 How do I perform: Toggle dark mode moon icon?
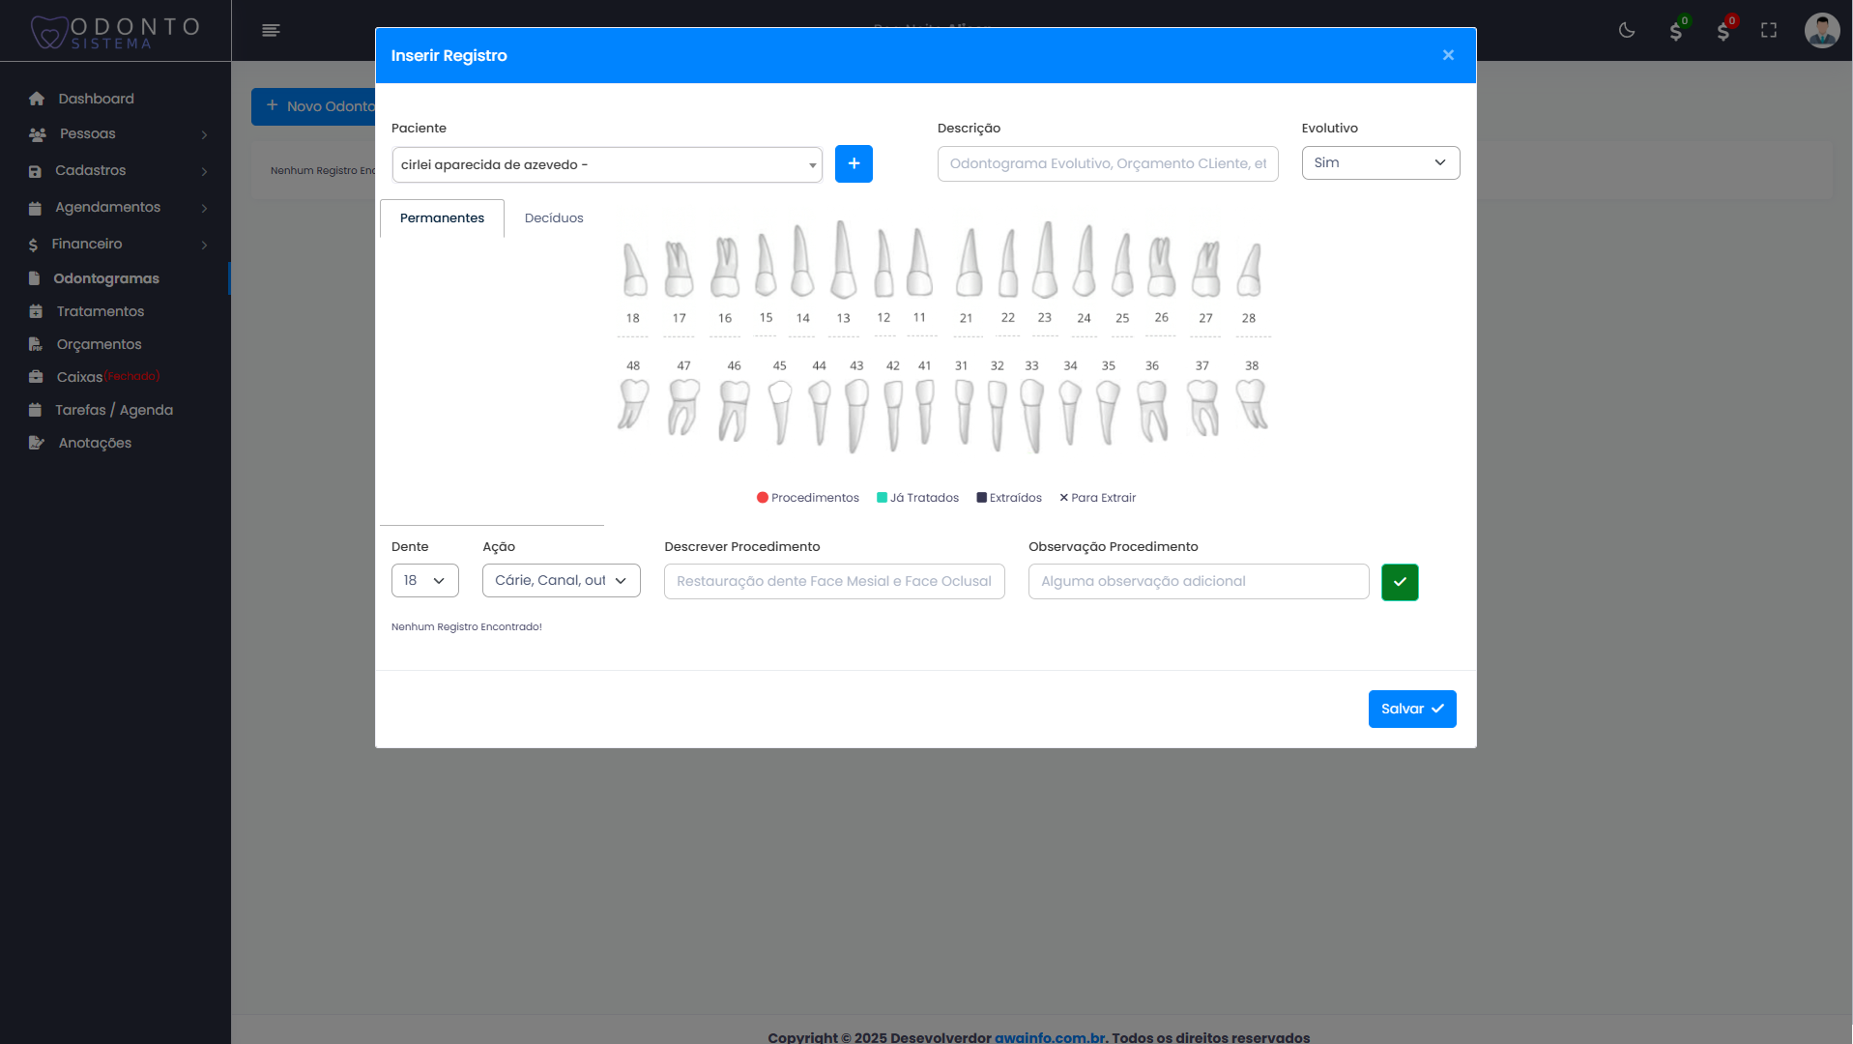click(x=1627, y=31)
